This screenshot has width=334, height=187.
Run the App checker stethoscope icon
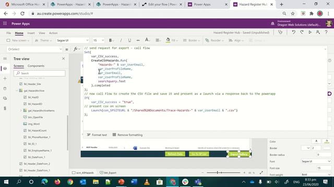click(280, 32)
